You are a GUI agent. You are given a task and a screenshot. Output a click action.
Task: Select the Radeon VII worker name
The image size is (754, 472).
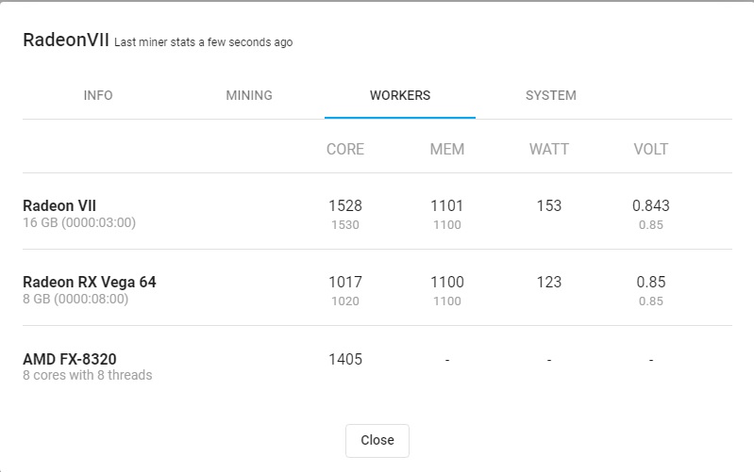(x=59, y=205)
